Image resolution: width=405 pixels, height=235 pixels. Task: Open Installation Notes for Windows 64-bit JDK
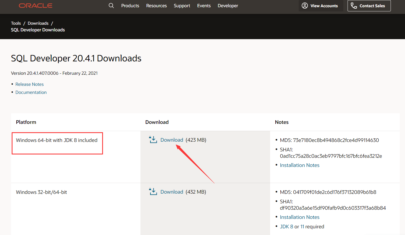300,165
